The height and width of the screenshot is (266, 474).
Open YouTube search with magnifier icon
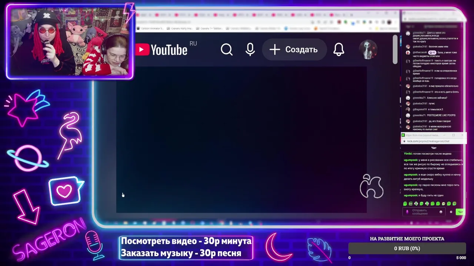point(227,50)
